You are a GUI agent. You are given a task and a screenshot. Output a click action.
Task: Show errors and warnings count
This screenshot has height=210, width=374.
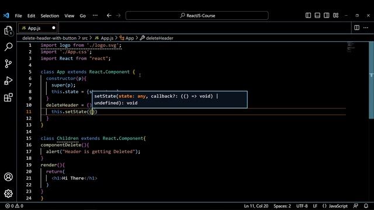[x=14, y=206]
